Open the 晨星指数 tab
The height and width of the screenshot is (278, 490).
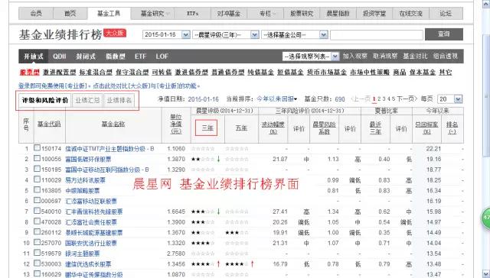click(x=338, y=14)
